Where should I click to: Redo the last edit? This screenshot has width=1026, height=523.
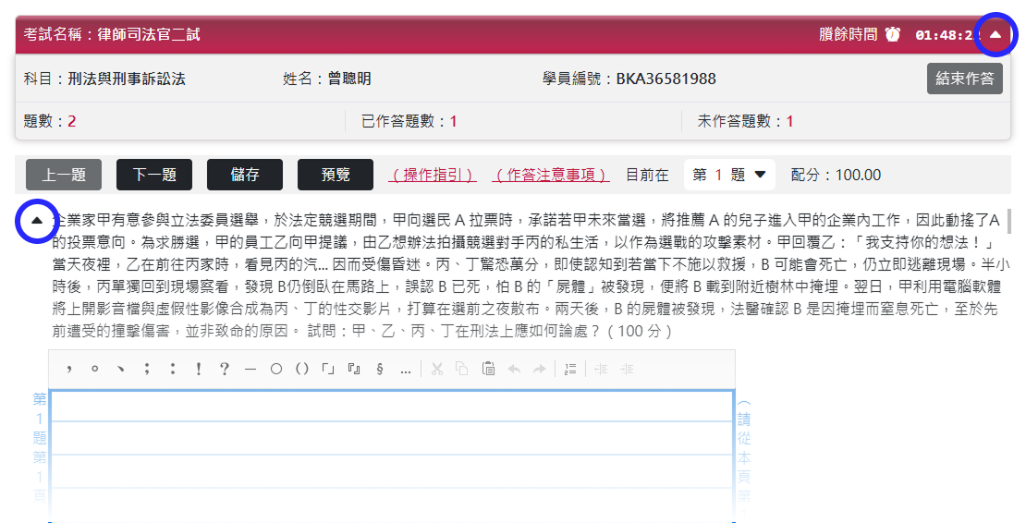(539, 370)
